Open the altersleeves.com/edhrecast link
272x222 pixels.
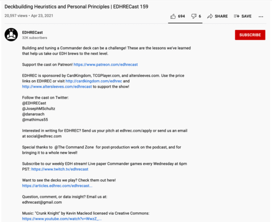click(57, 86)
